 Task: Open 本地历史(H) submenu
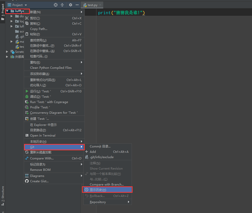click(54, 142)
